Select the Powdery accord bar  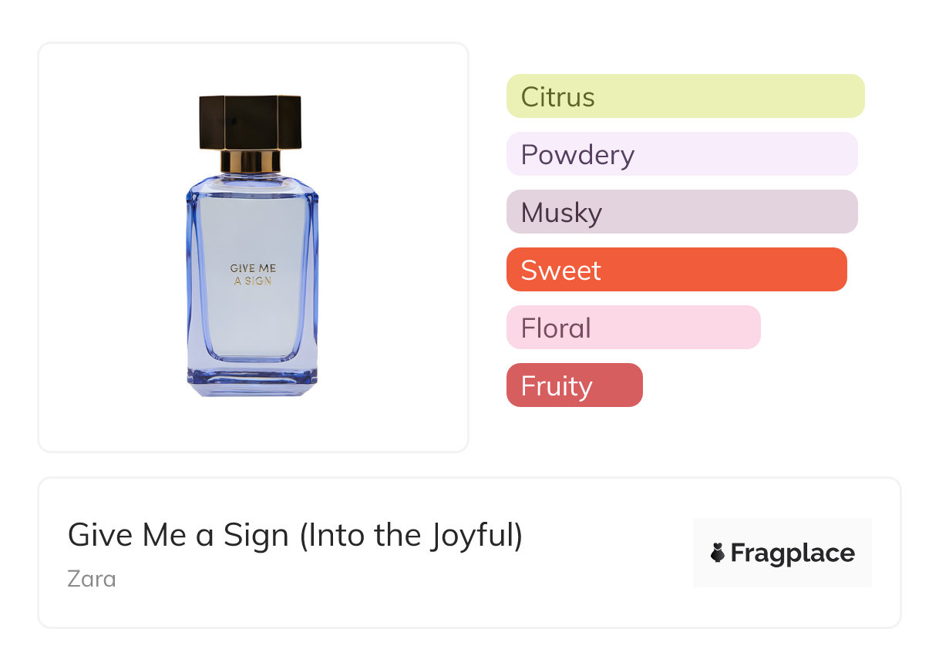(x=682, y=154)
